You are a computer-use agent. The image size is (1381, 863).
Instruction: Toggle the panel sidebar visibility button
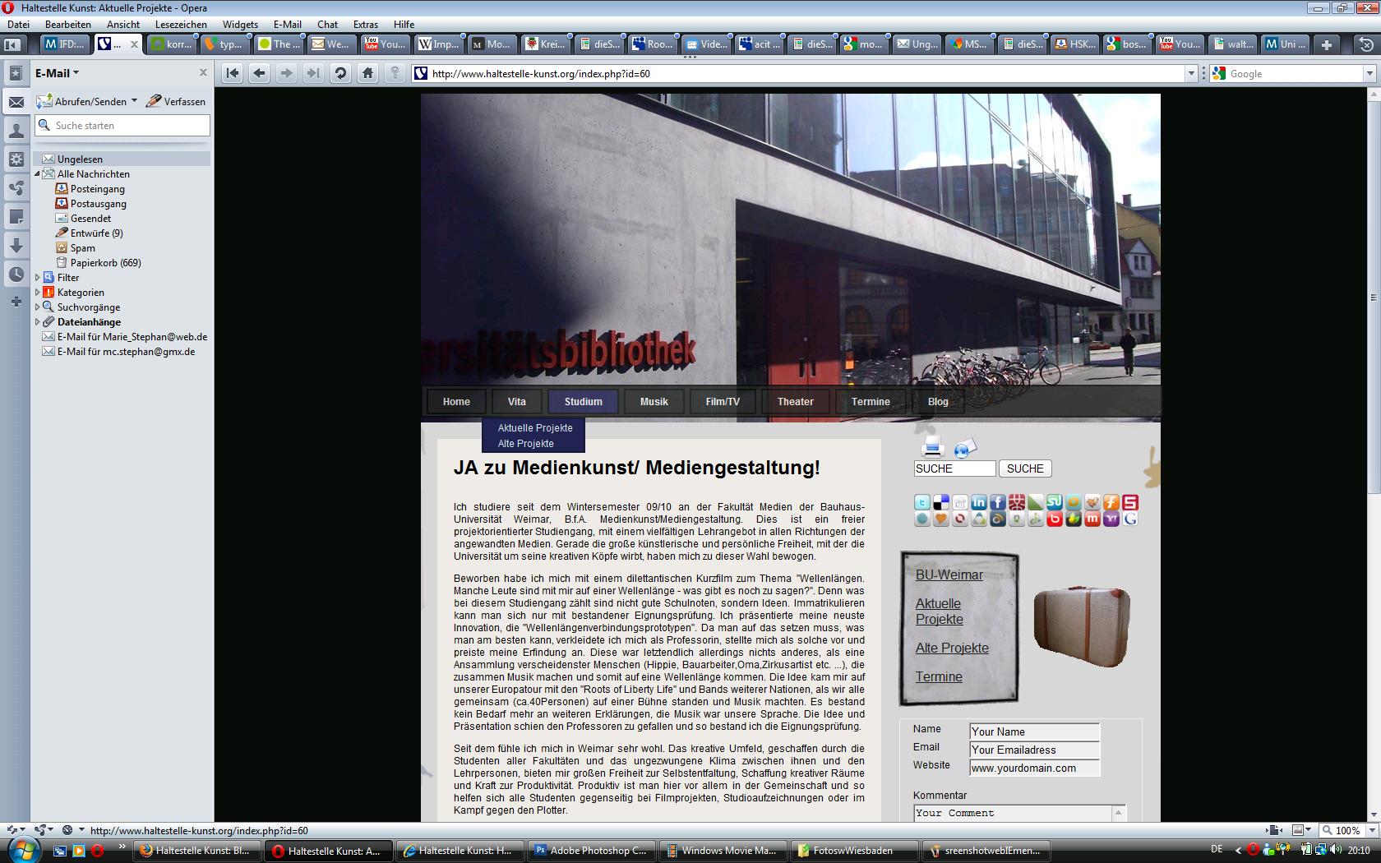14,44
